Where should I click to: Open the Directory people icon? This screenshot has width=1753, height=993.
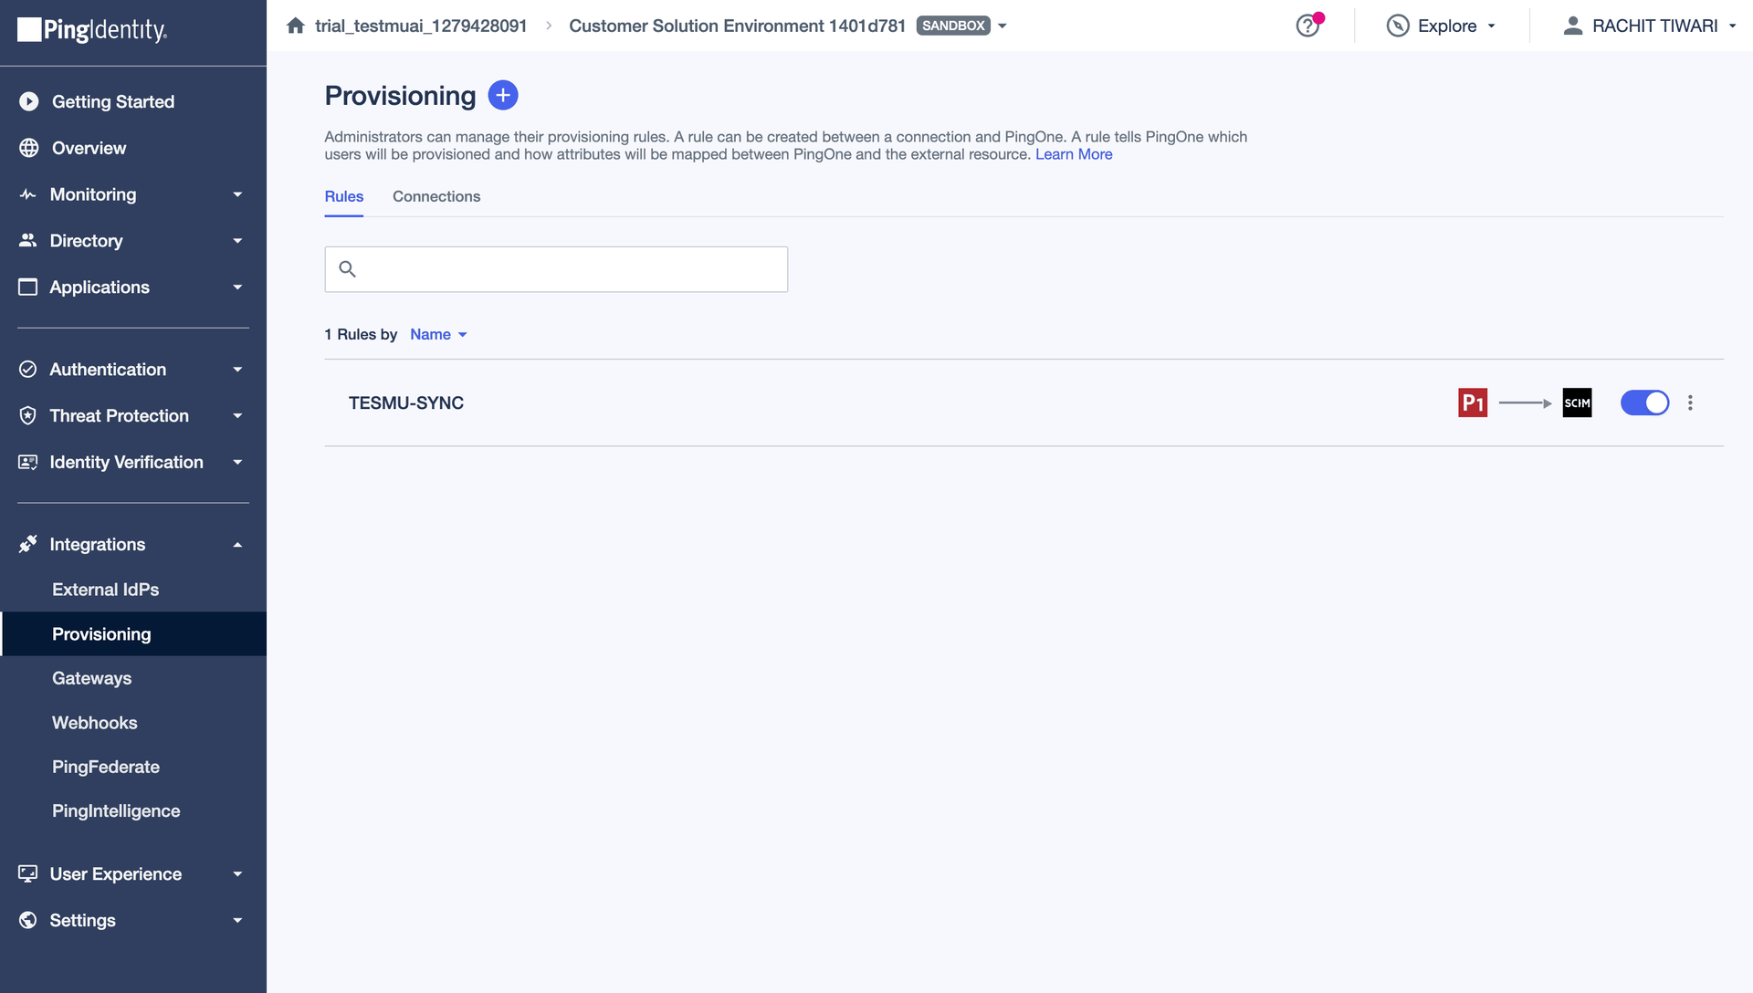(x=28, y=240)
